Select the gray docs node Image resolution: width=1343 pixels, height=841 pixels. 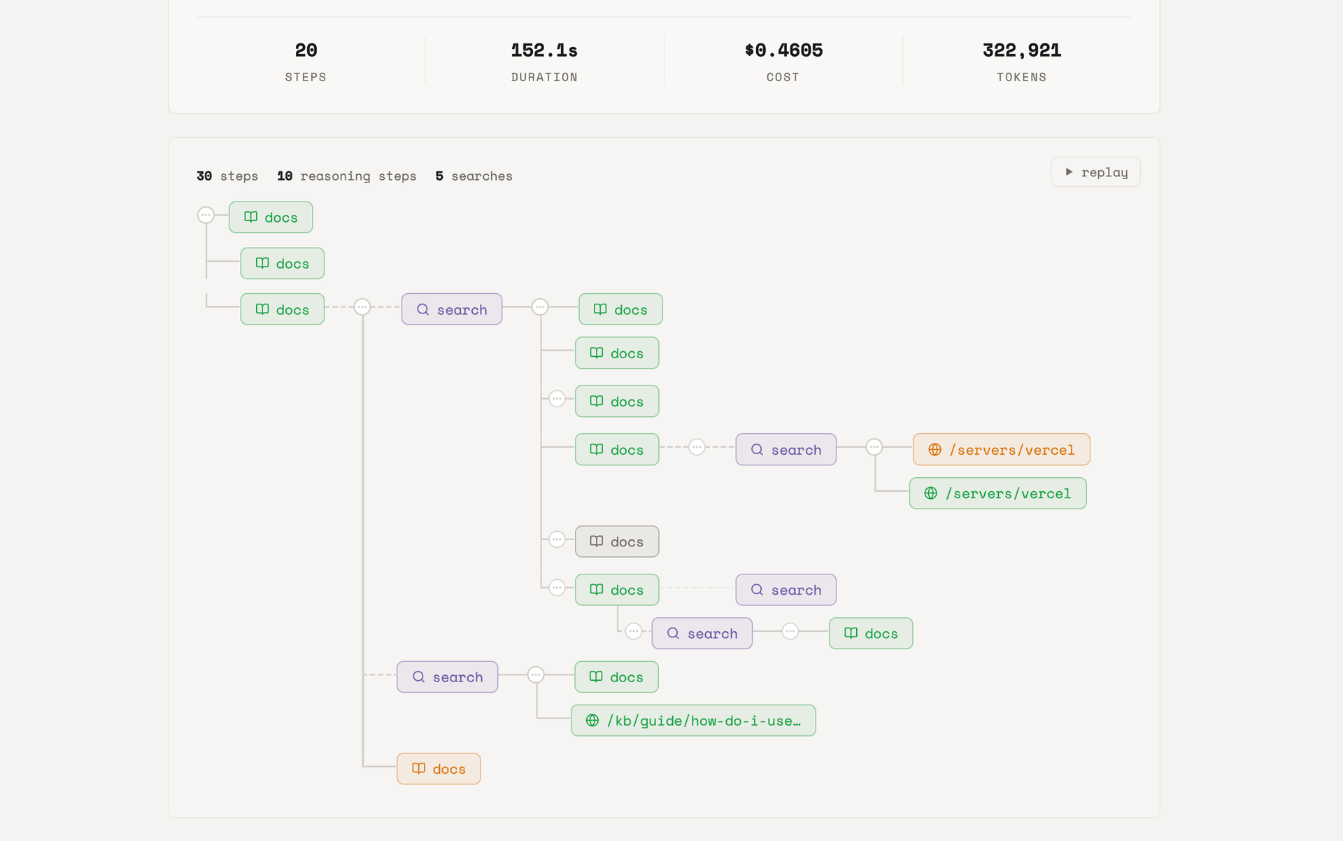tap(617, 542)
